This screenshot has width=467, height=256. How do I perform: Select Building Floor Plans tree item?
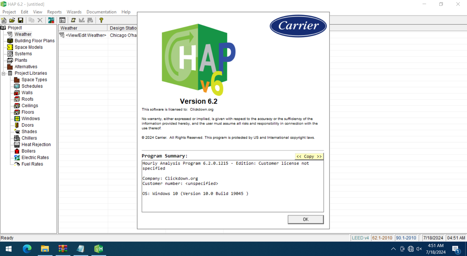pyautogui.click(x=35, y=41)
